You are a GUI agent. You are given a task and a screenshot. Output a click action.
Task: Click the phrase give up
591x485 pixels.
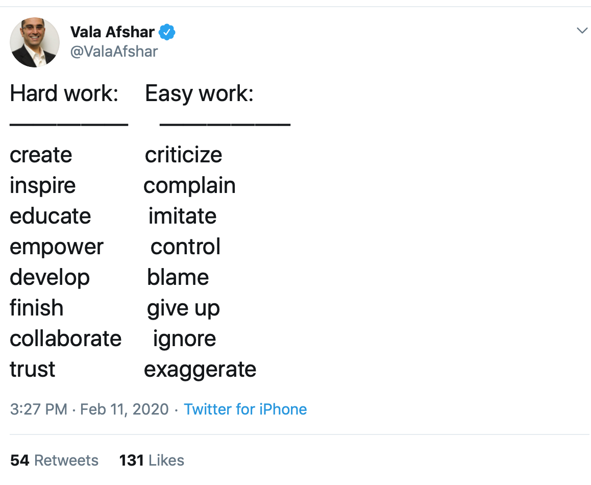183,309
